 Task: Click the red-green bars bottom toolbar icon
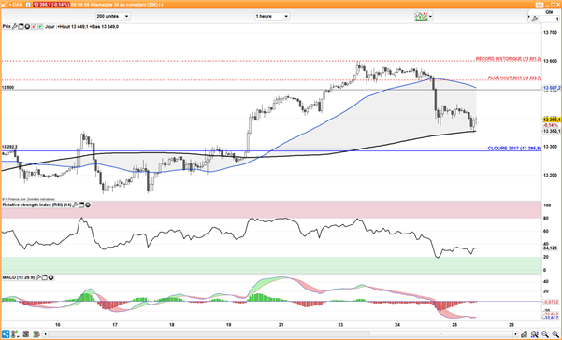click(x=36, y=334)
